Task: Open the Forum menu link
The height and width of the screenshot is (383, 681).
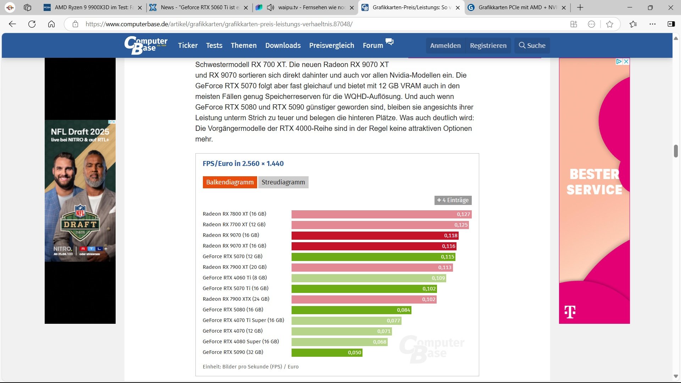Action: pyautogui.click(x=373, y=45)
